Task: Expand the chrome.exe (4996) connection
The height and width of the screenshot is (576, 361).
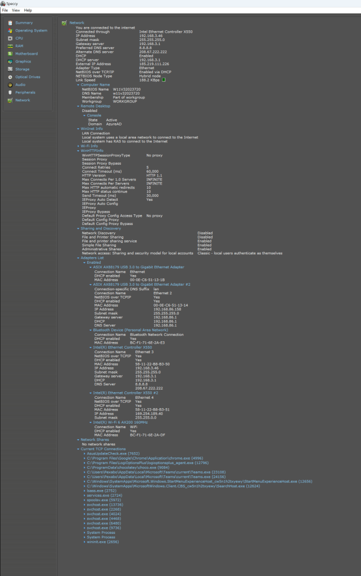Action: click(x=84, y=458)
